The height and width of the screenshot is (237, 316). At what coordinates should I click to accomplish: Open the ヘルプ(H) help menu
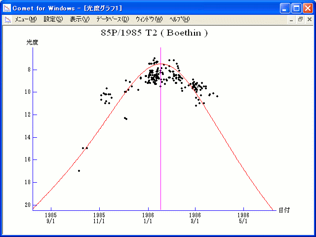[179, 19]
